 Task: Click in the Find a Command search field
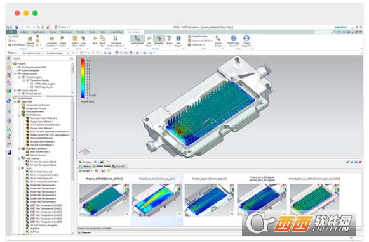point(323,32)
